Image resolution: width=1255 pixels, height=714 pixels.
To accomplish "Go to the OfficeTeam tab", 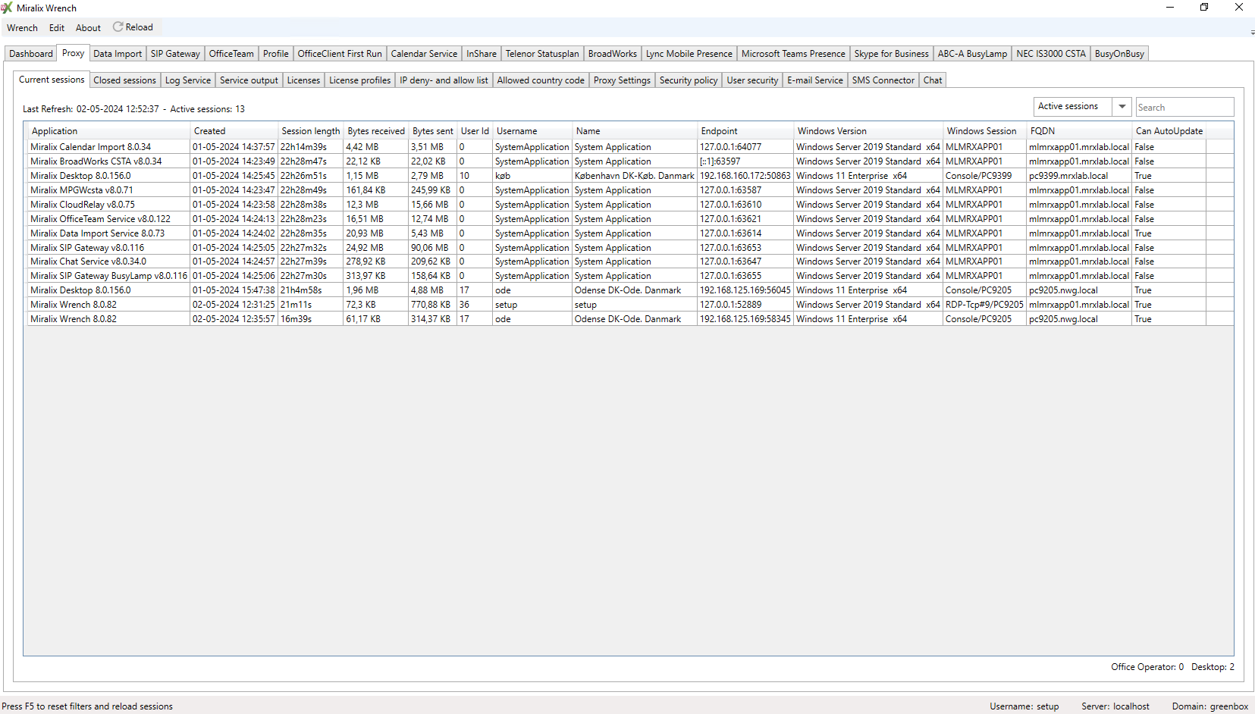I will click(231, 54).
